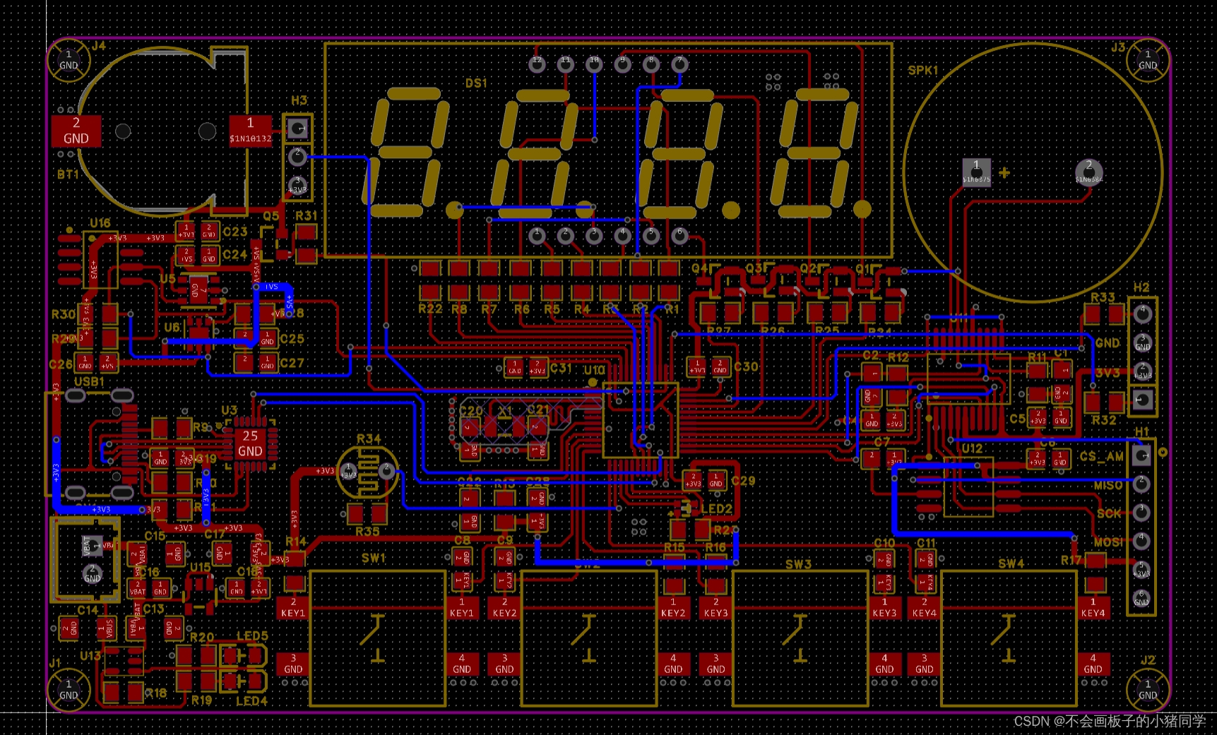Select speaker SPK1 round pad 2

point(1088,172)
